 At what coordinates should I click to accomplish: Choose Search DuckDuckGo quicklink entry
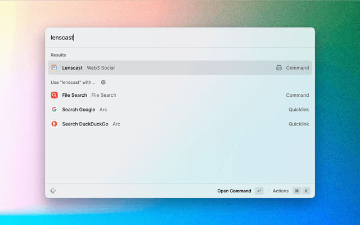pos(169,124)
